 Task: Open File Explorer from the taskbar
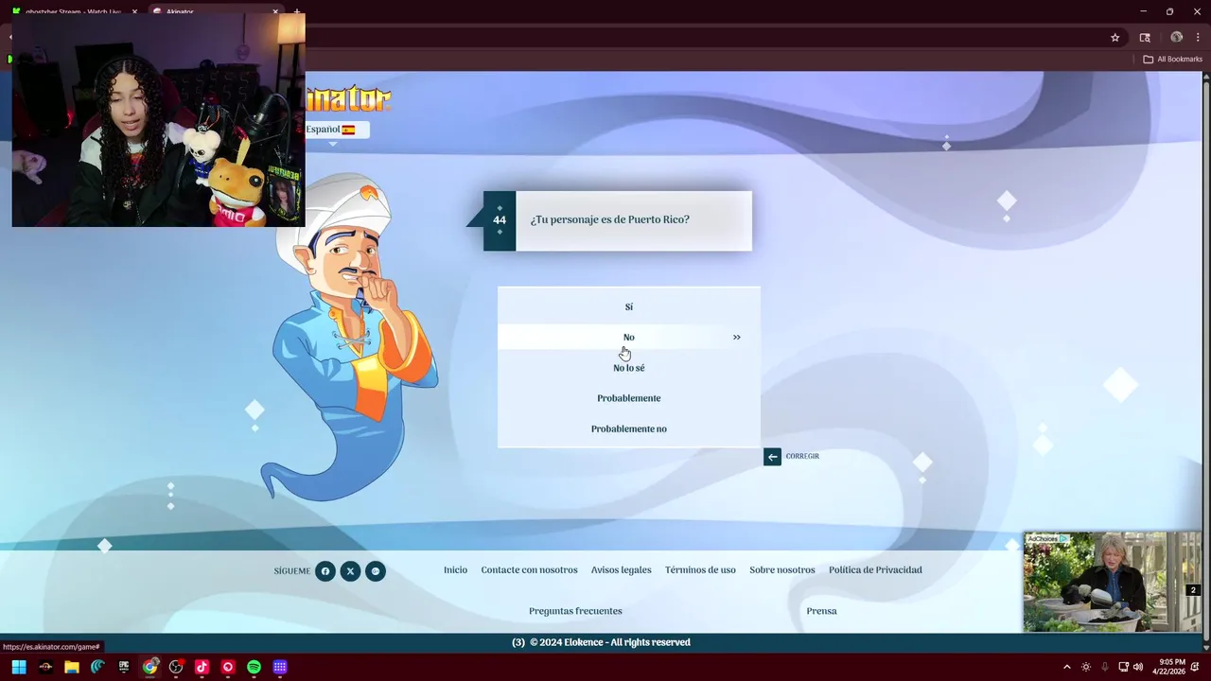coord(71,667)
